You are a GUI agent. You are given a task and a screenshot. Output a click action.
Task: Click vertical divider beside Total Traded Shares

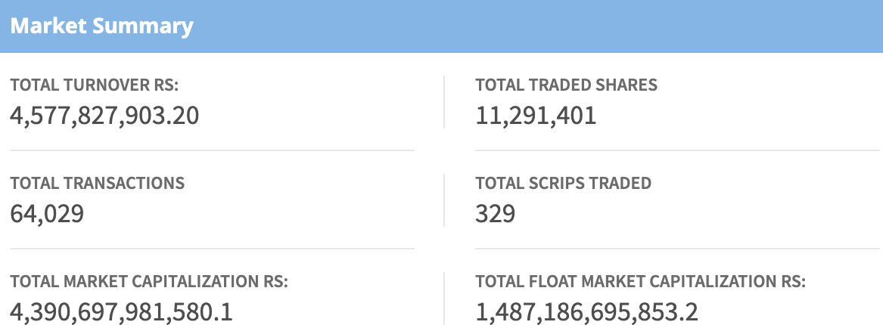(444, 102)
